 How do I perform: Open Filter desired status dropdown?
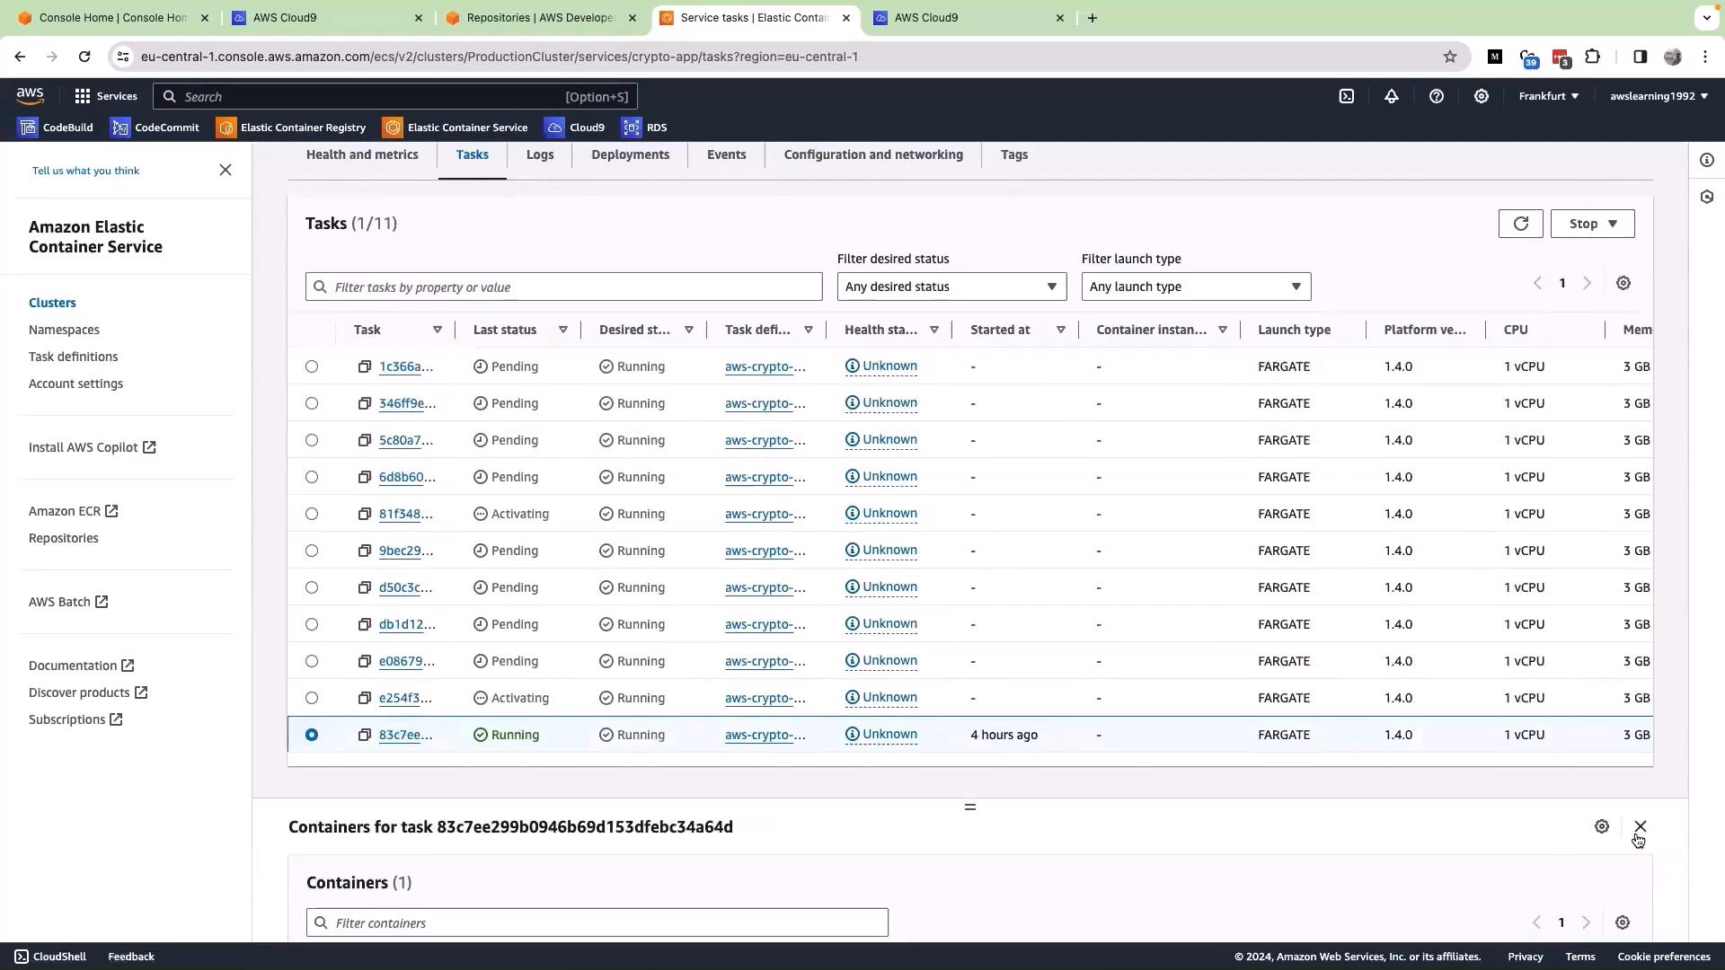point(951,287)
